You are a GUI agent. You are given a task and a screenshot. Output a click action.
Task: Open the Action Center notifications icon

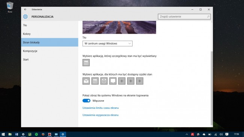tap(227, 134)
